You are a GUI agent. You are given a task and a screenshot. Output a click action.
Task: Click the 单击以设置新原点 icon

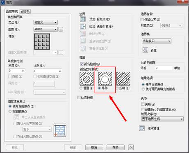click(16, 117)
